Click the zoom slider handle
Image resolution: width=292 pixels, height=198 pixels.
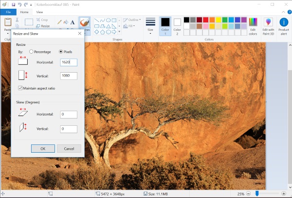(257, 194)
